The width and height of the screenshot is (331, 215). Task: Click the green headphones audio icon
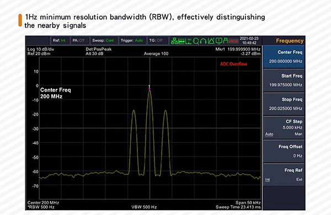(x=203, y=41)
